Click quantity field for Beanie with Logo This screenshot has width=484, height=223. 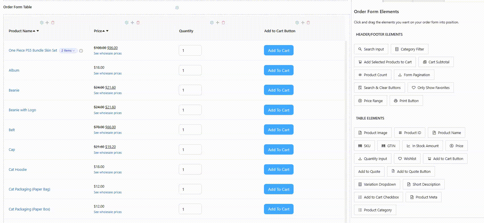coord(190,110)
